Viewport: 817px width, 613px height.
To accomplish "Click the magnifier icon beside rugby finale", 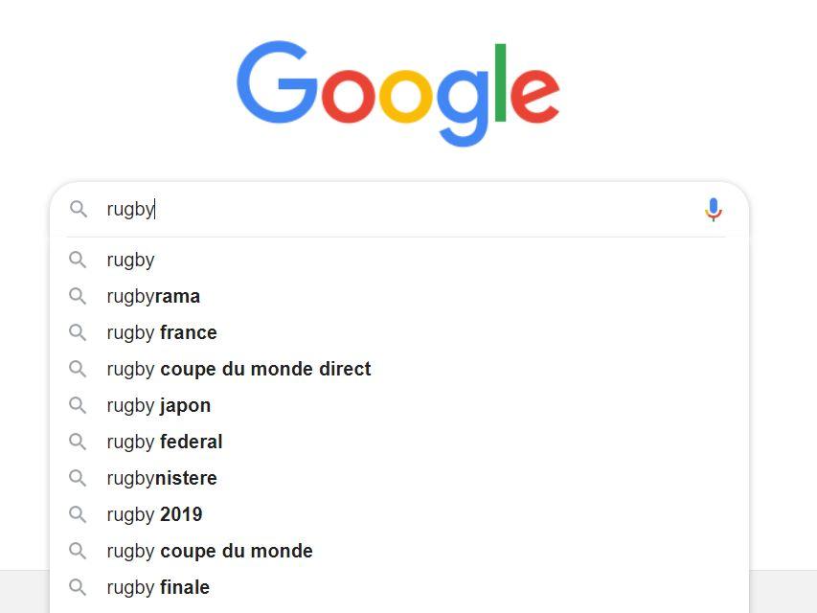I will pos(78,587).
